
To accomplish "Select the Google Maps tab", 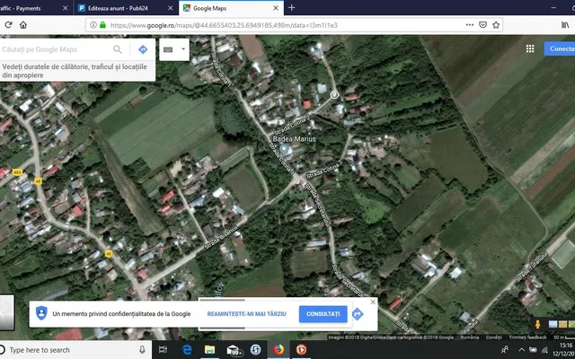I will pyautogui.click(x=231, y=8).
